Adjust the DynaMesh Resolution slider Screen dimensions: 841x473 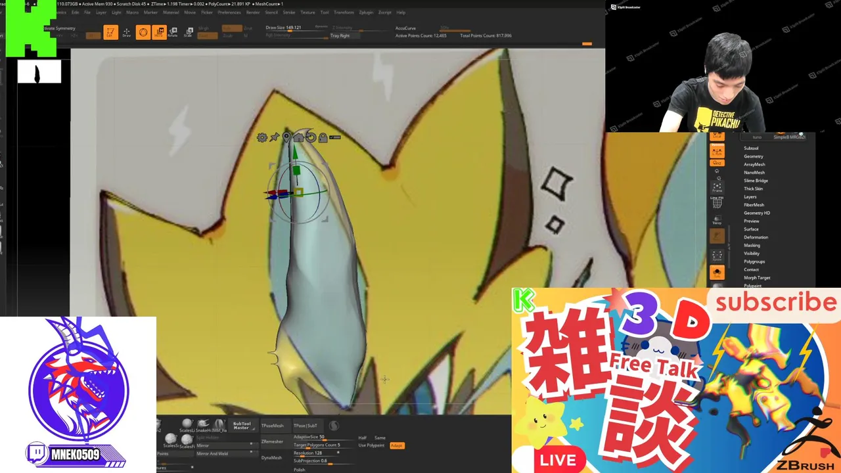pos(317,453)
